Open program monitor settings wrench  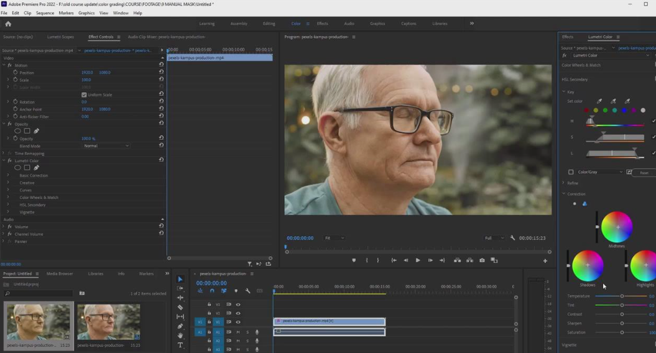pos(512,237)
